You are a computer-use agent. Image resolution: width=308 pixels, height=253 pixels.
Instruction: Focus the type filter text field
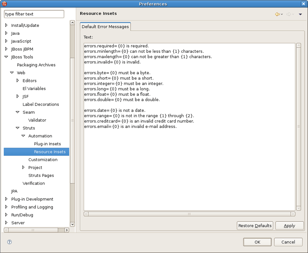34,14
